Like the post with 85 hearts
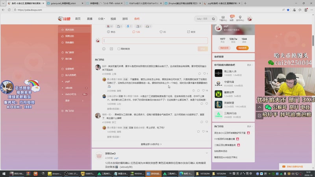Image resolution: width=315 pixels, height=177 pixels. [x=161, y=32]
